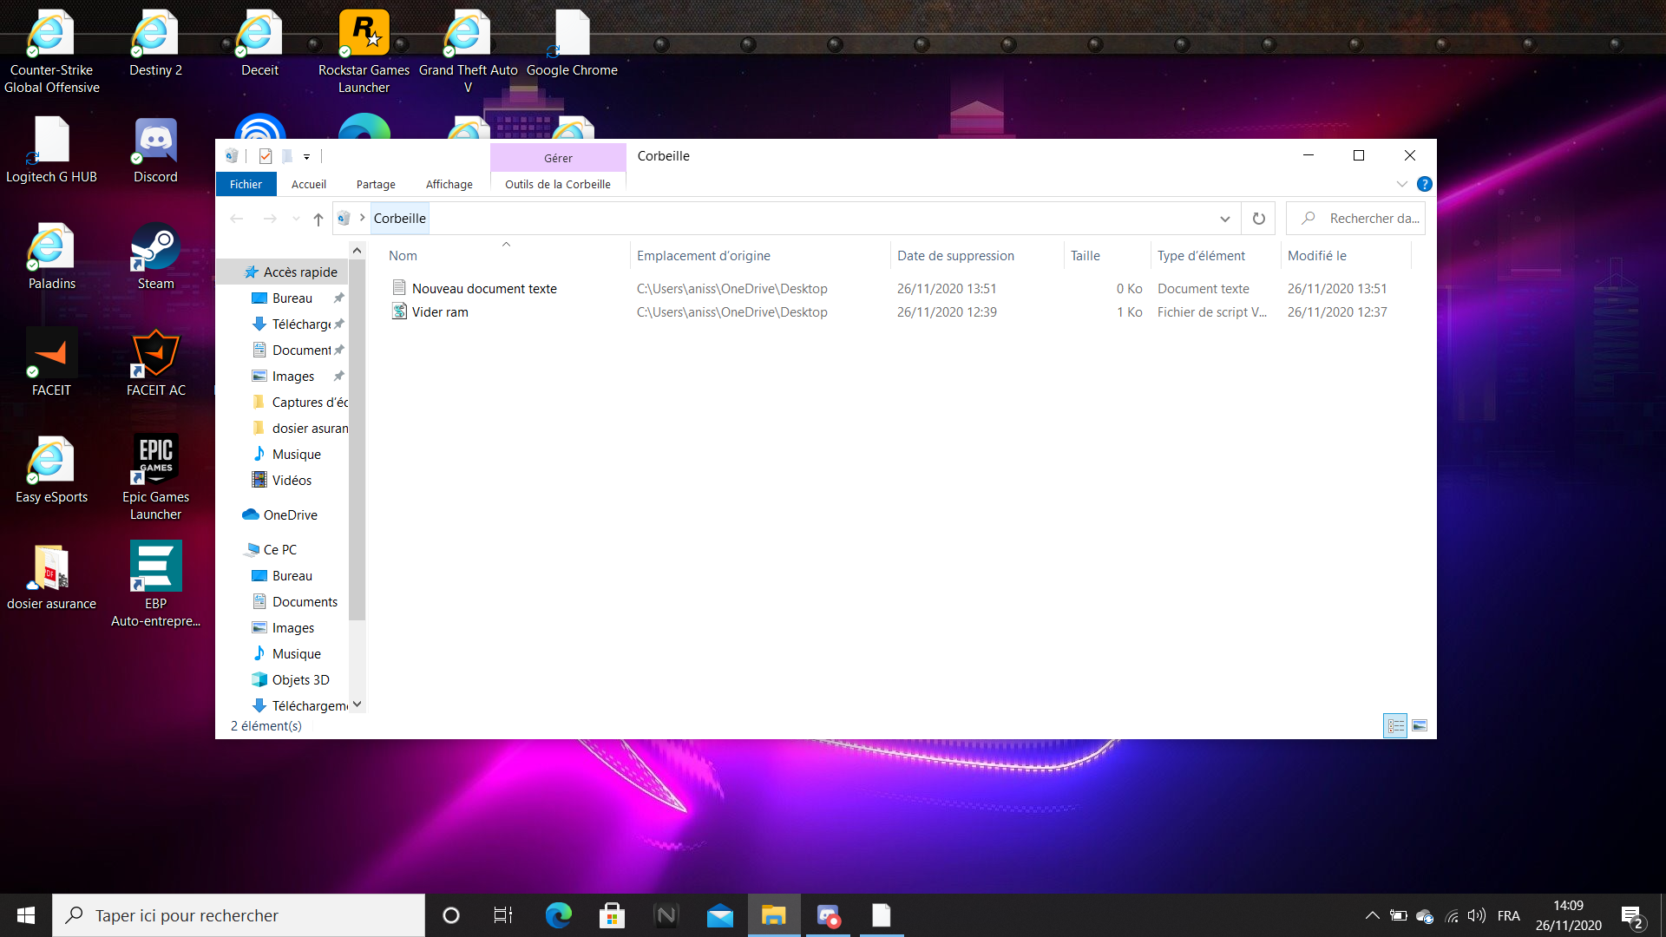Launch Steam from the desktop
The width and height of the screenshot is (1666, 937).
click(x=155, y=257)
